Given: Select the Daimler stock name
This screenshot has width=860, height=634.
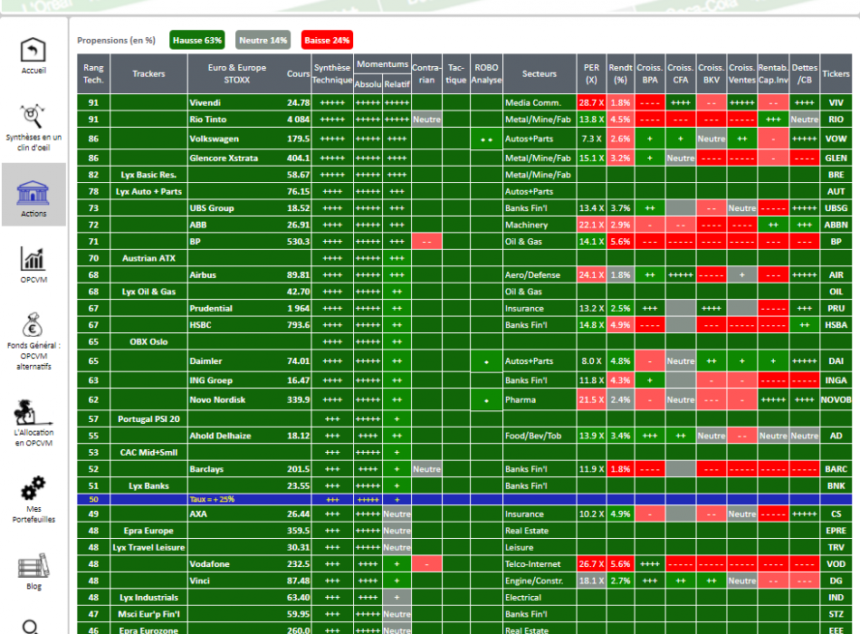Looking at the screenshot, I should click(x=205, y=361).
